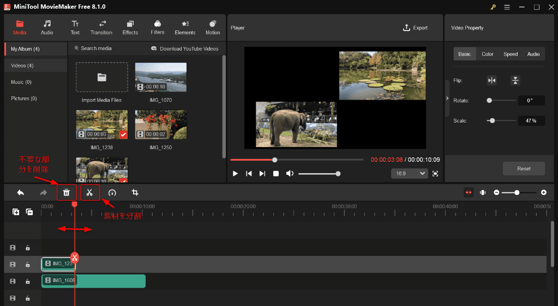Collapse the Video Property panel
The width and height of the screenshot is (558, 306).
pos(447,98)
